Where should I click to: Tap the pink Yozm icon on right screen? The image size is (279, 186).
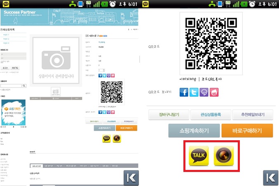(x=214, y=92)
